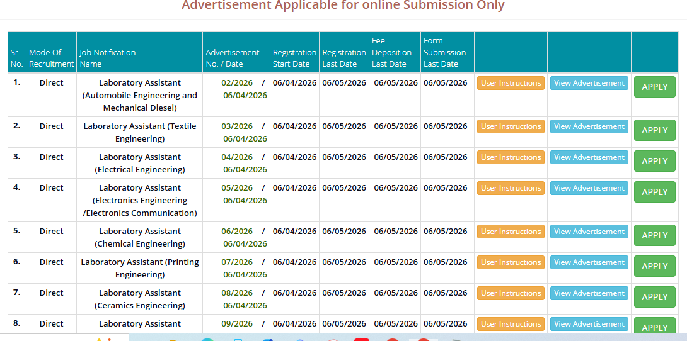View Advertisement for Ceramics Engineering post
The image size is (687, 341).
click(x=589, y=293)
